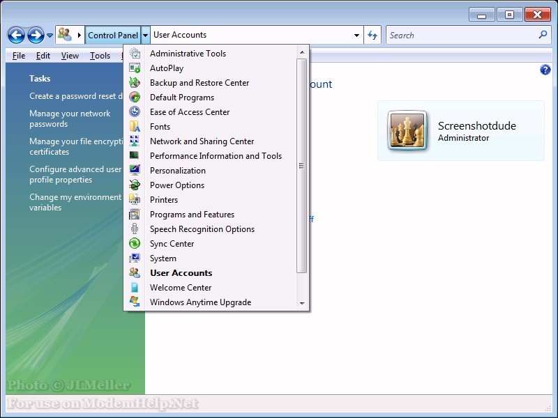Open Help with the blue question mark
Viewport: 558px width, 418px height.
(x=545, y=70)
